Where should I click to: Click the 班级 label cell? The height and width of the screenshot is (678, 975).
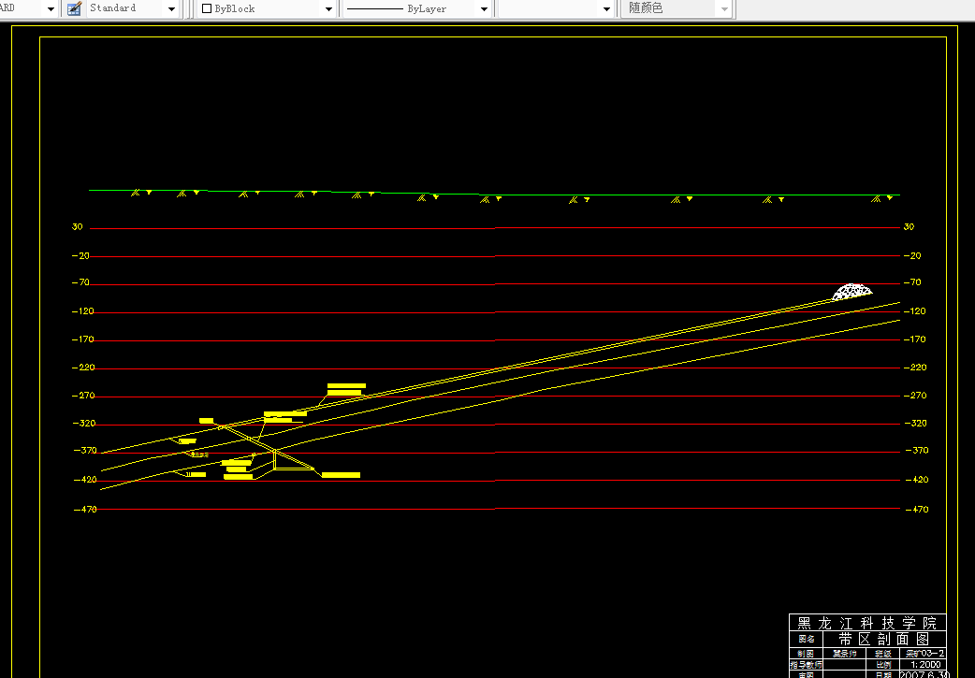(883, 653)
